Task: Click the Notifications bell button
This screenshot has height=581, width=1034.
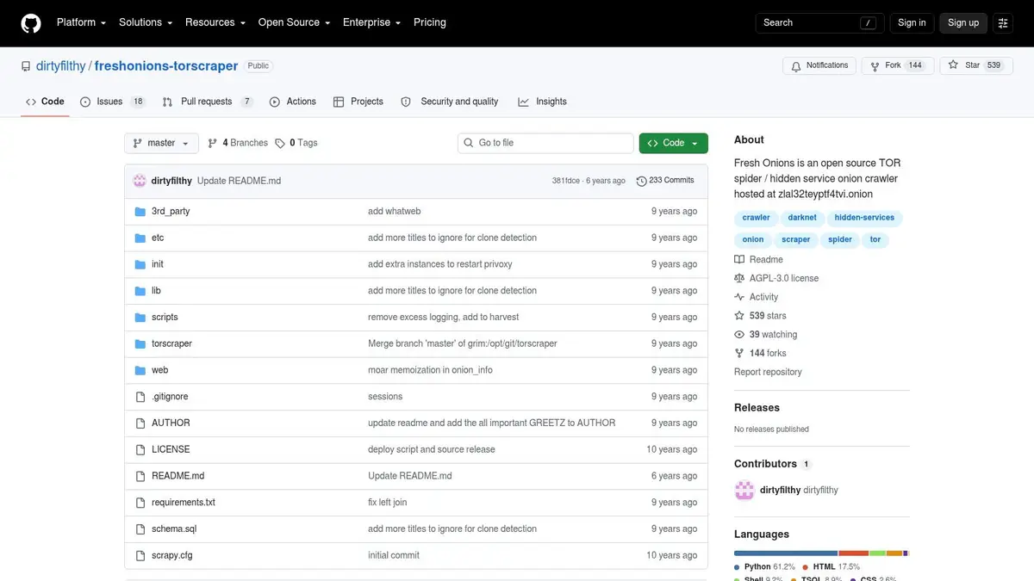Action: (x=819, y=65)
